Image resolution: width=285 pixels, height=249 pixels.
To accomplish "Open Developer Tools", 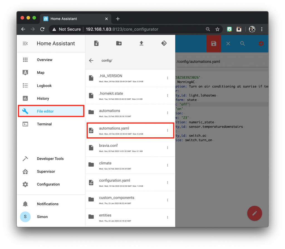I will [51, 158].
